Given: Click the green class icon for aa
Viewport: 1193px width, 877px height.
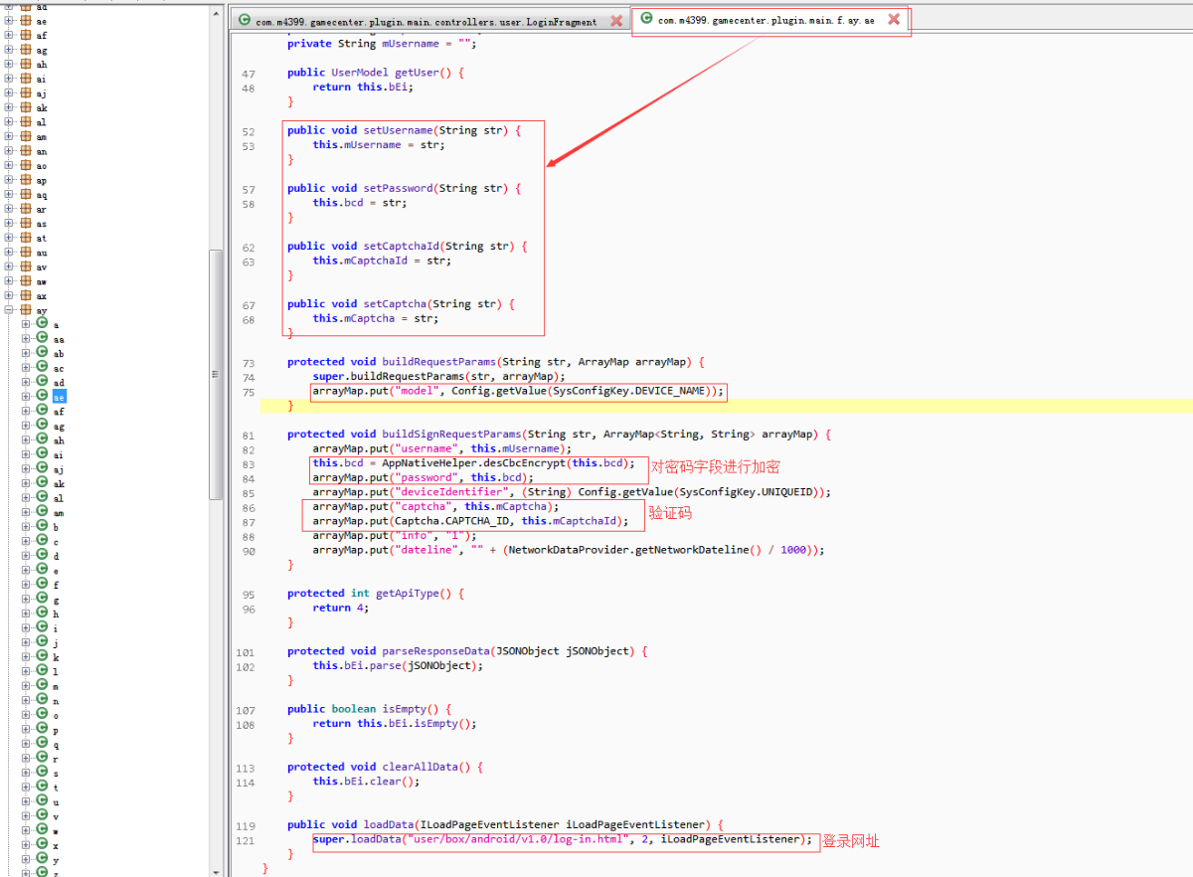Looking at the screenshot, I should coord(43,339).
